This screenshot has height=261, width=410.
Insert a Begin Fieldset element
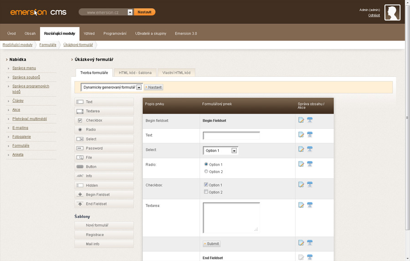point(104,195)
